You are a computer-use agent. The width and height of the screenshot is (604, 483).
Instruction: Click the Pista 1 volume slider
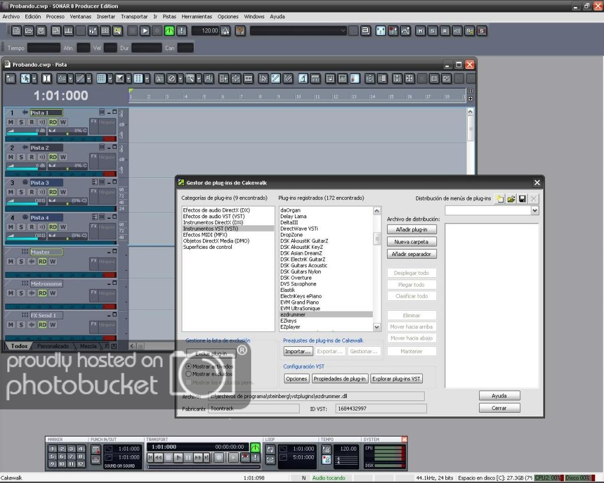tap(27, 131)
